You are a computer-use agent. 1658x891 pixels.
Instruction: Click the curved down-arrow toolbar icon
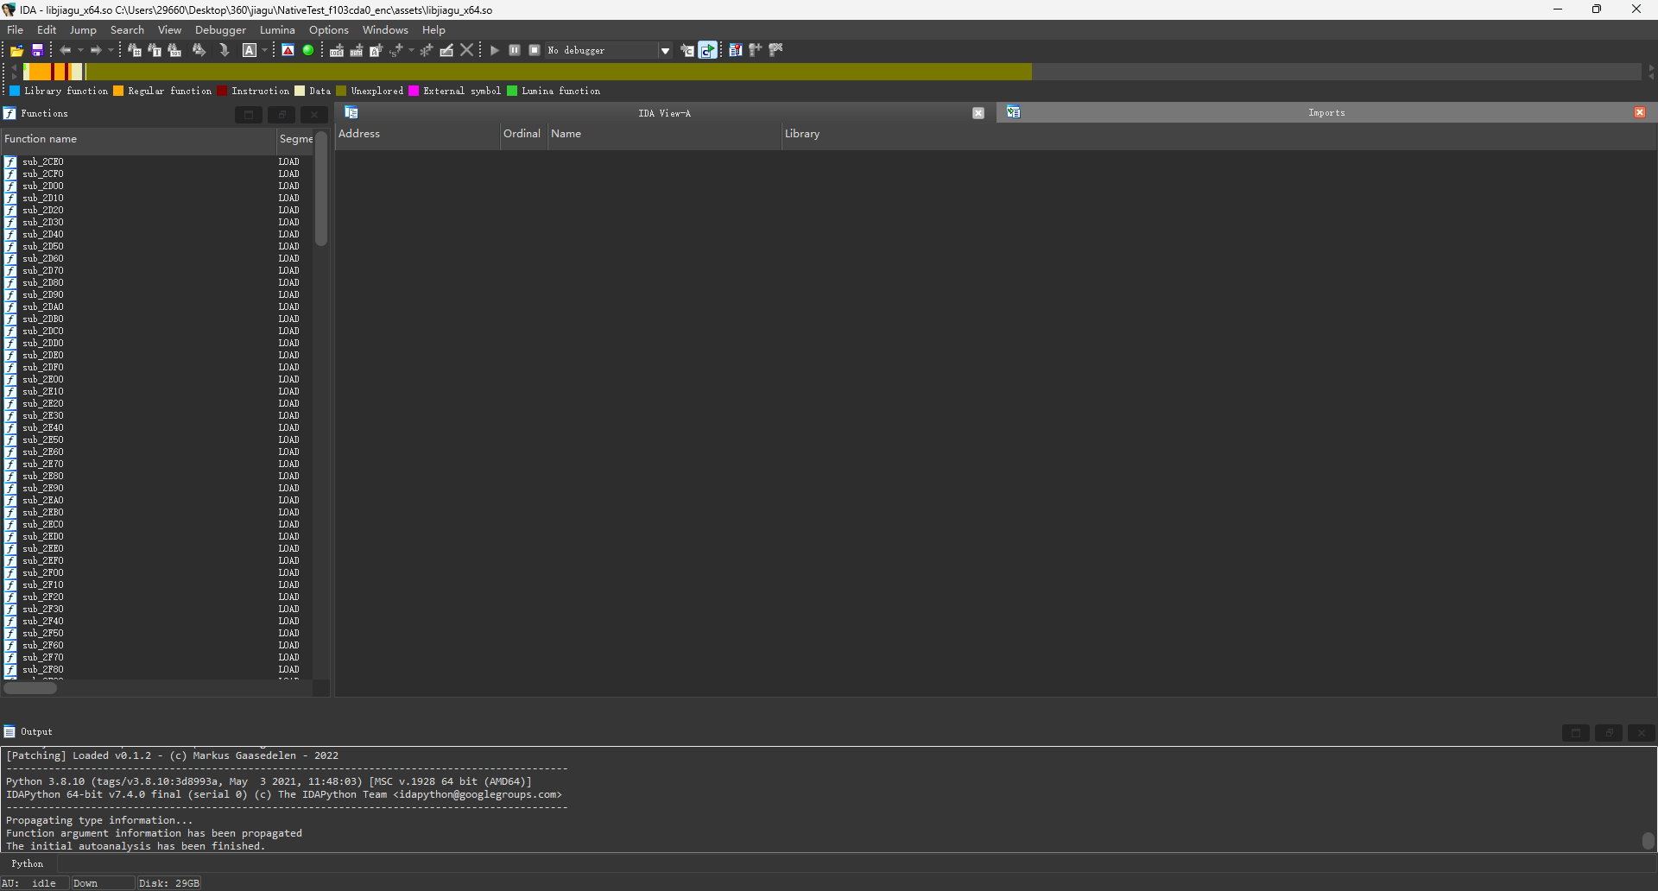click(x=225, y=50)
